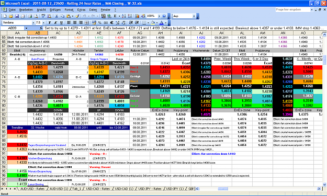The width and height of the screenshot is (327, 196).
Task: Toggle bold formatting (F button)
Action: click(x=50, y=22)
